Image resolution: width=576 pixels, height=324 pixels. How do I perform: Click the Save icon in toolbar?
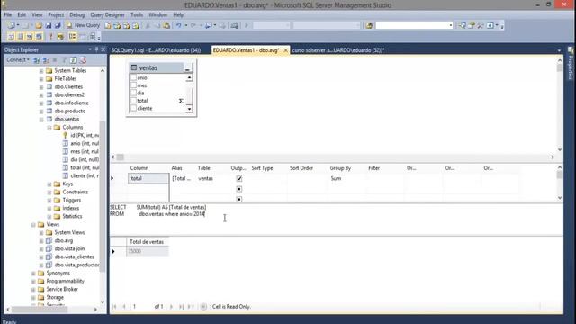(x=48, y=25)
